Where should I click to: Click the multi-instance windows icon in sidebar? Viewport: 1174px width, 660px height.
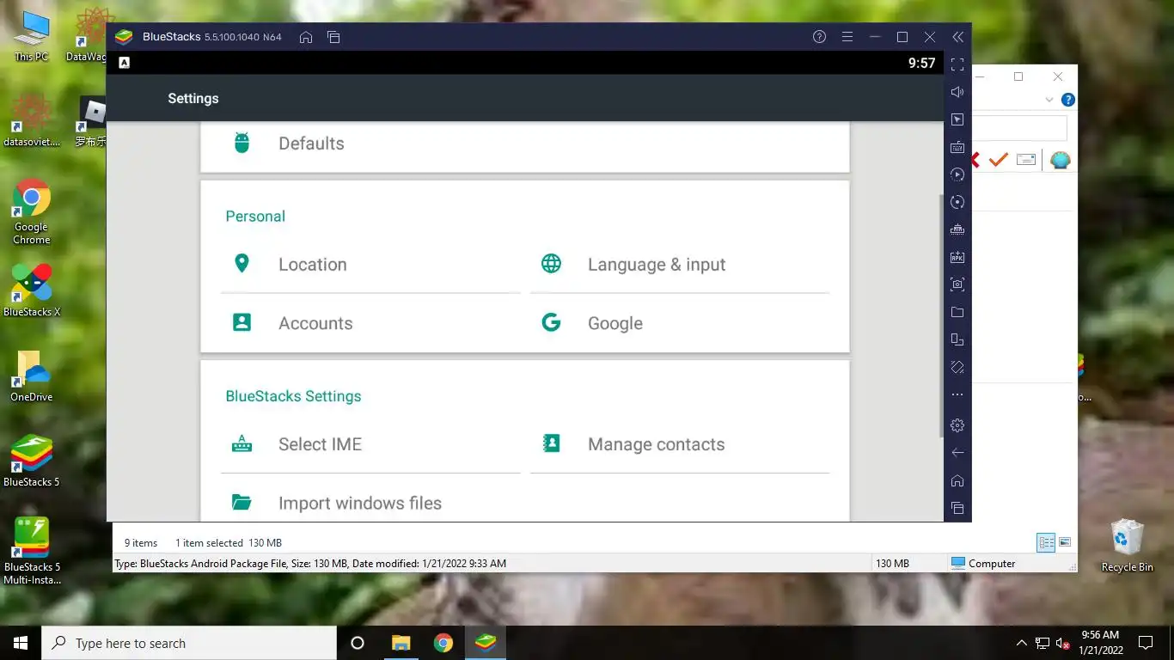pyautogui.click(x=957, y=339)
